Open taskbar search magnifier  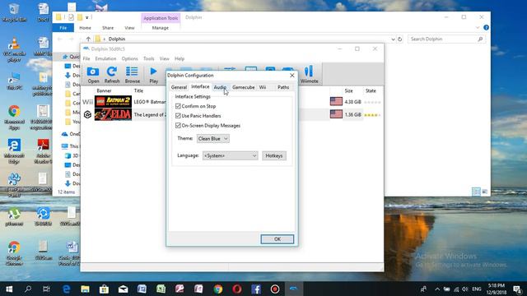(28, 289)
